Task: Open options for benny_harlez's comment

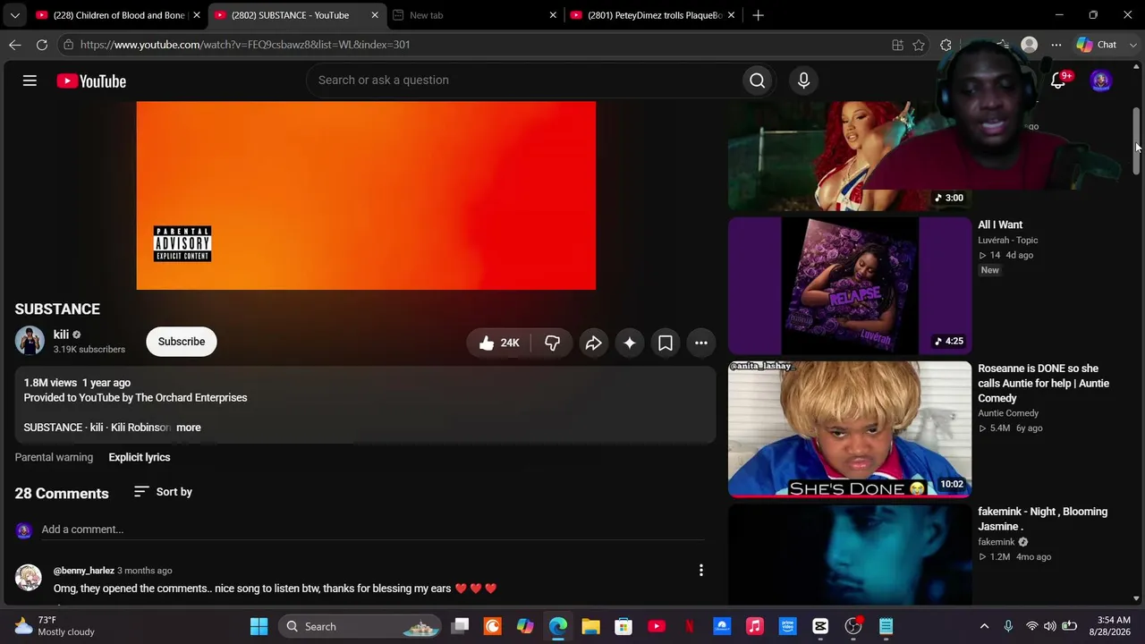Action: pyautogui.click(x=701, y=570)
